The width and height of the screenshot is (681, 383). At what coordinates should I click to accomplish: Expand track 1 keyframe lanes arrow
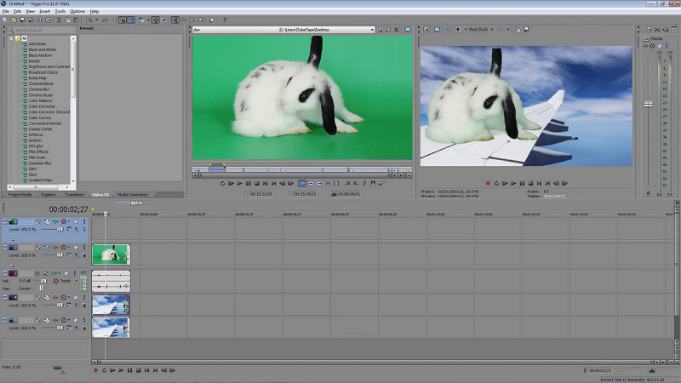12,240
